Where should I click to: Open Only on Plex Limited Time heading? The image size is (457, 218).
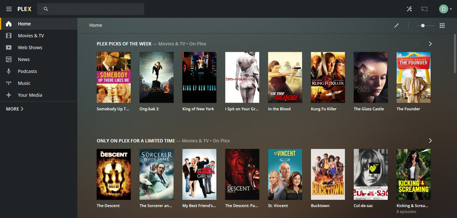tap(136, 141)
